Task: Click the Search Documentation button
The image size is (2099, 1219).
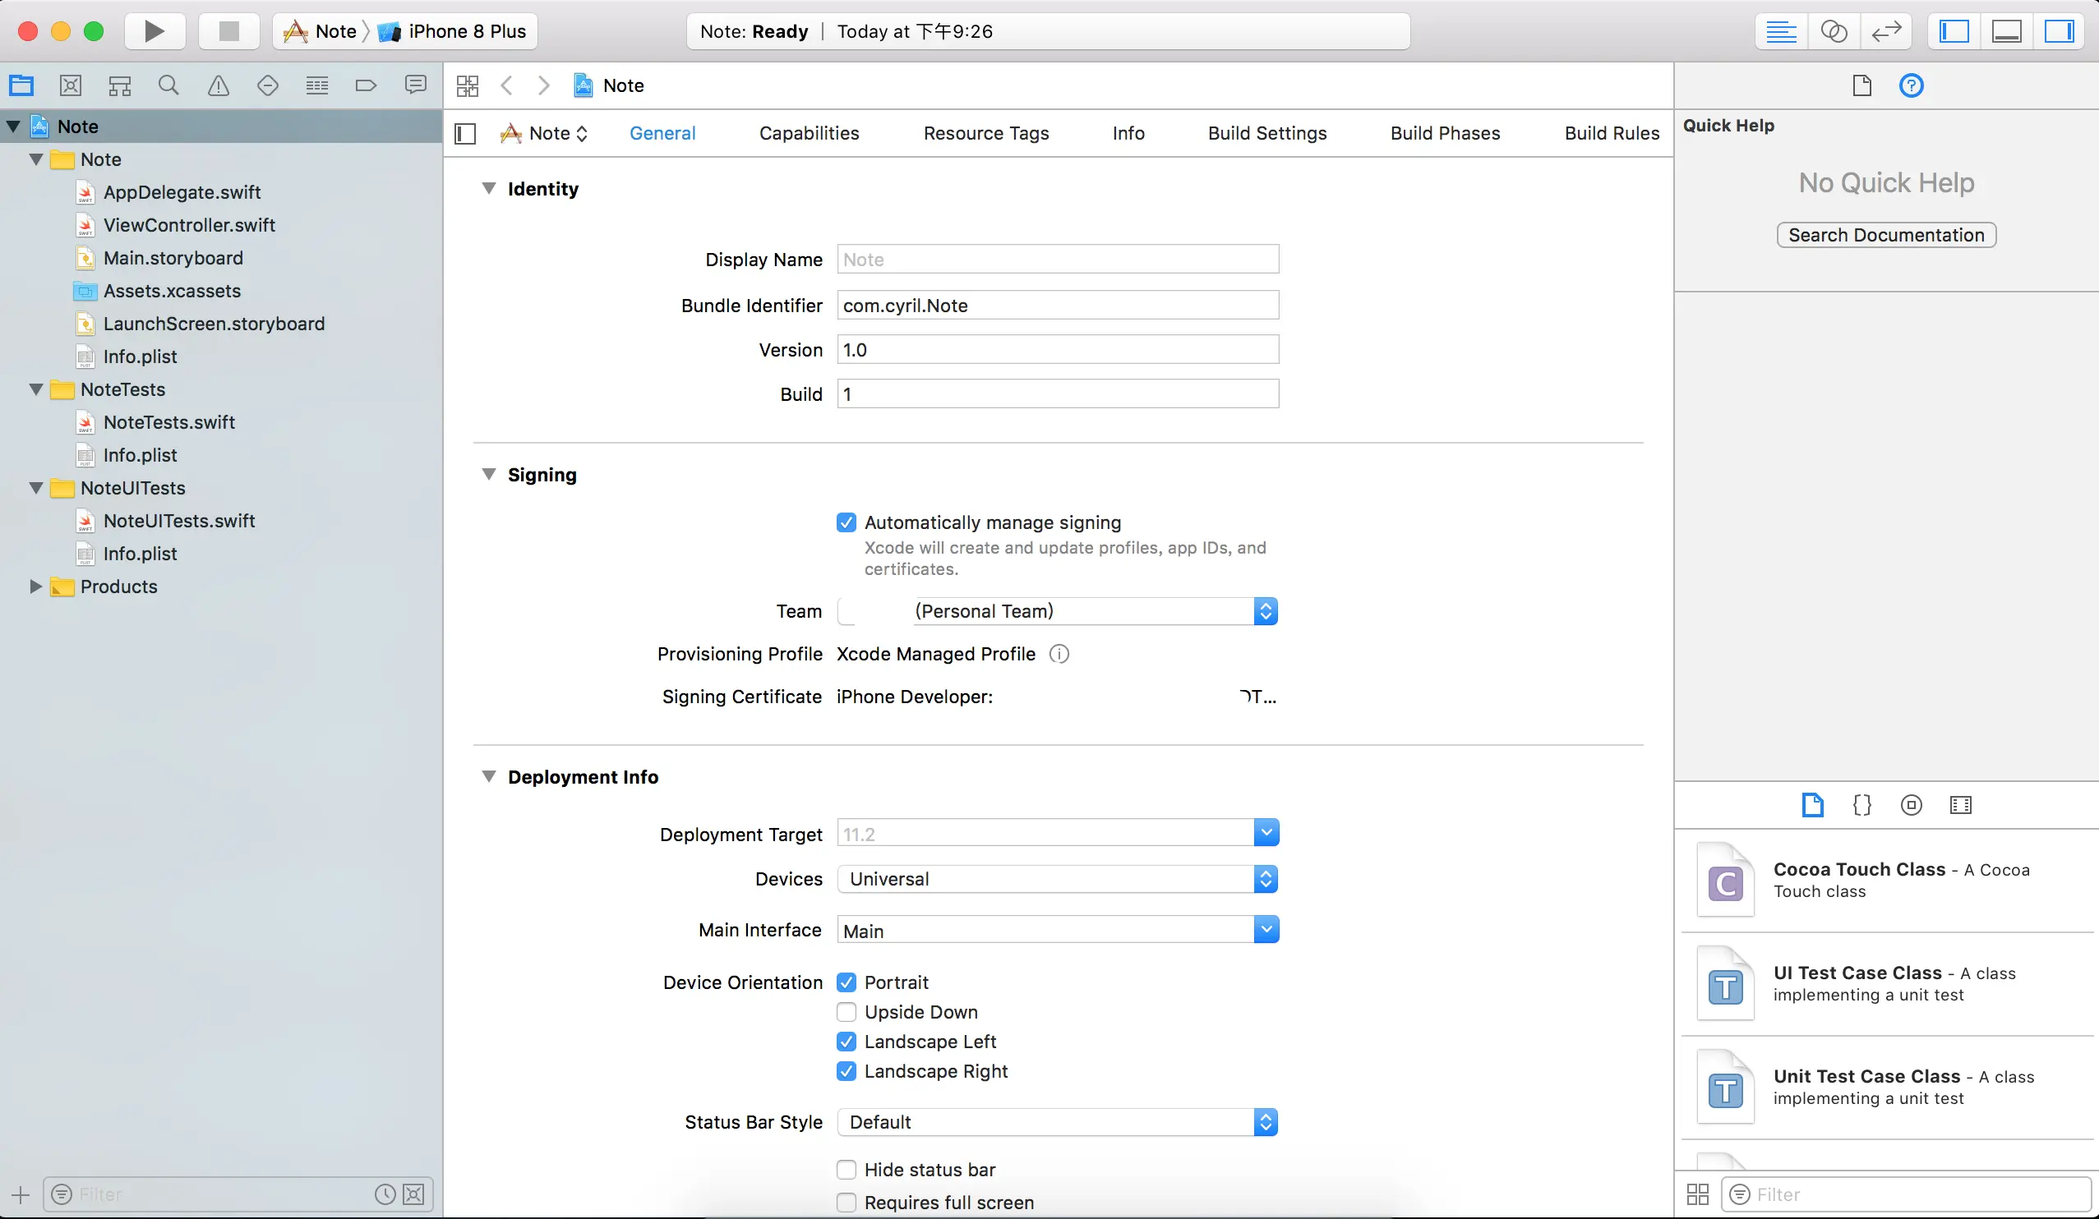Action: pyautogui.click(x=1886, y=236)
